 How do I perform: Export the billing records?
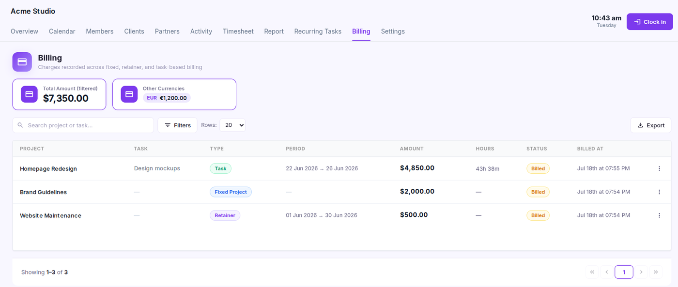point(650,125)
